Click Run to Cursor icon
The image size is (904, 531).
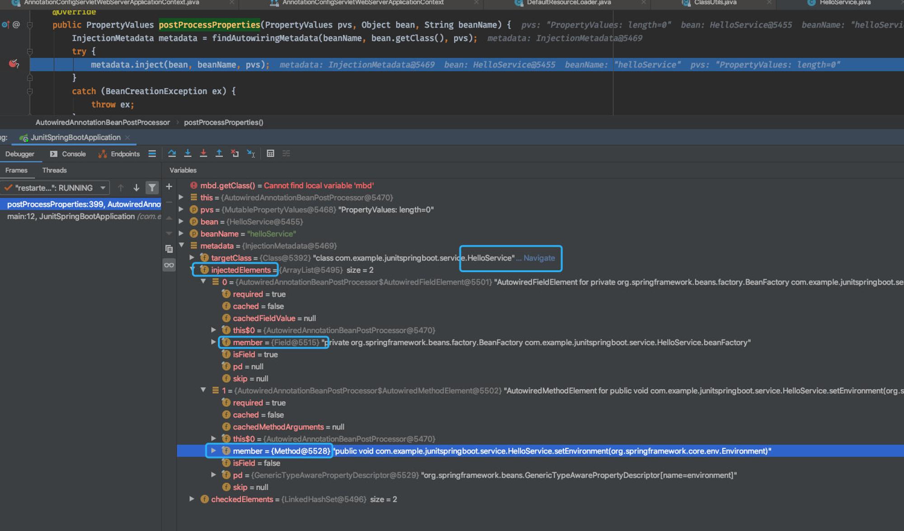click(x=251, y=154)
